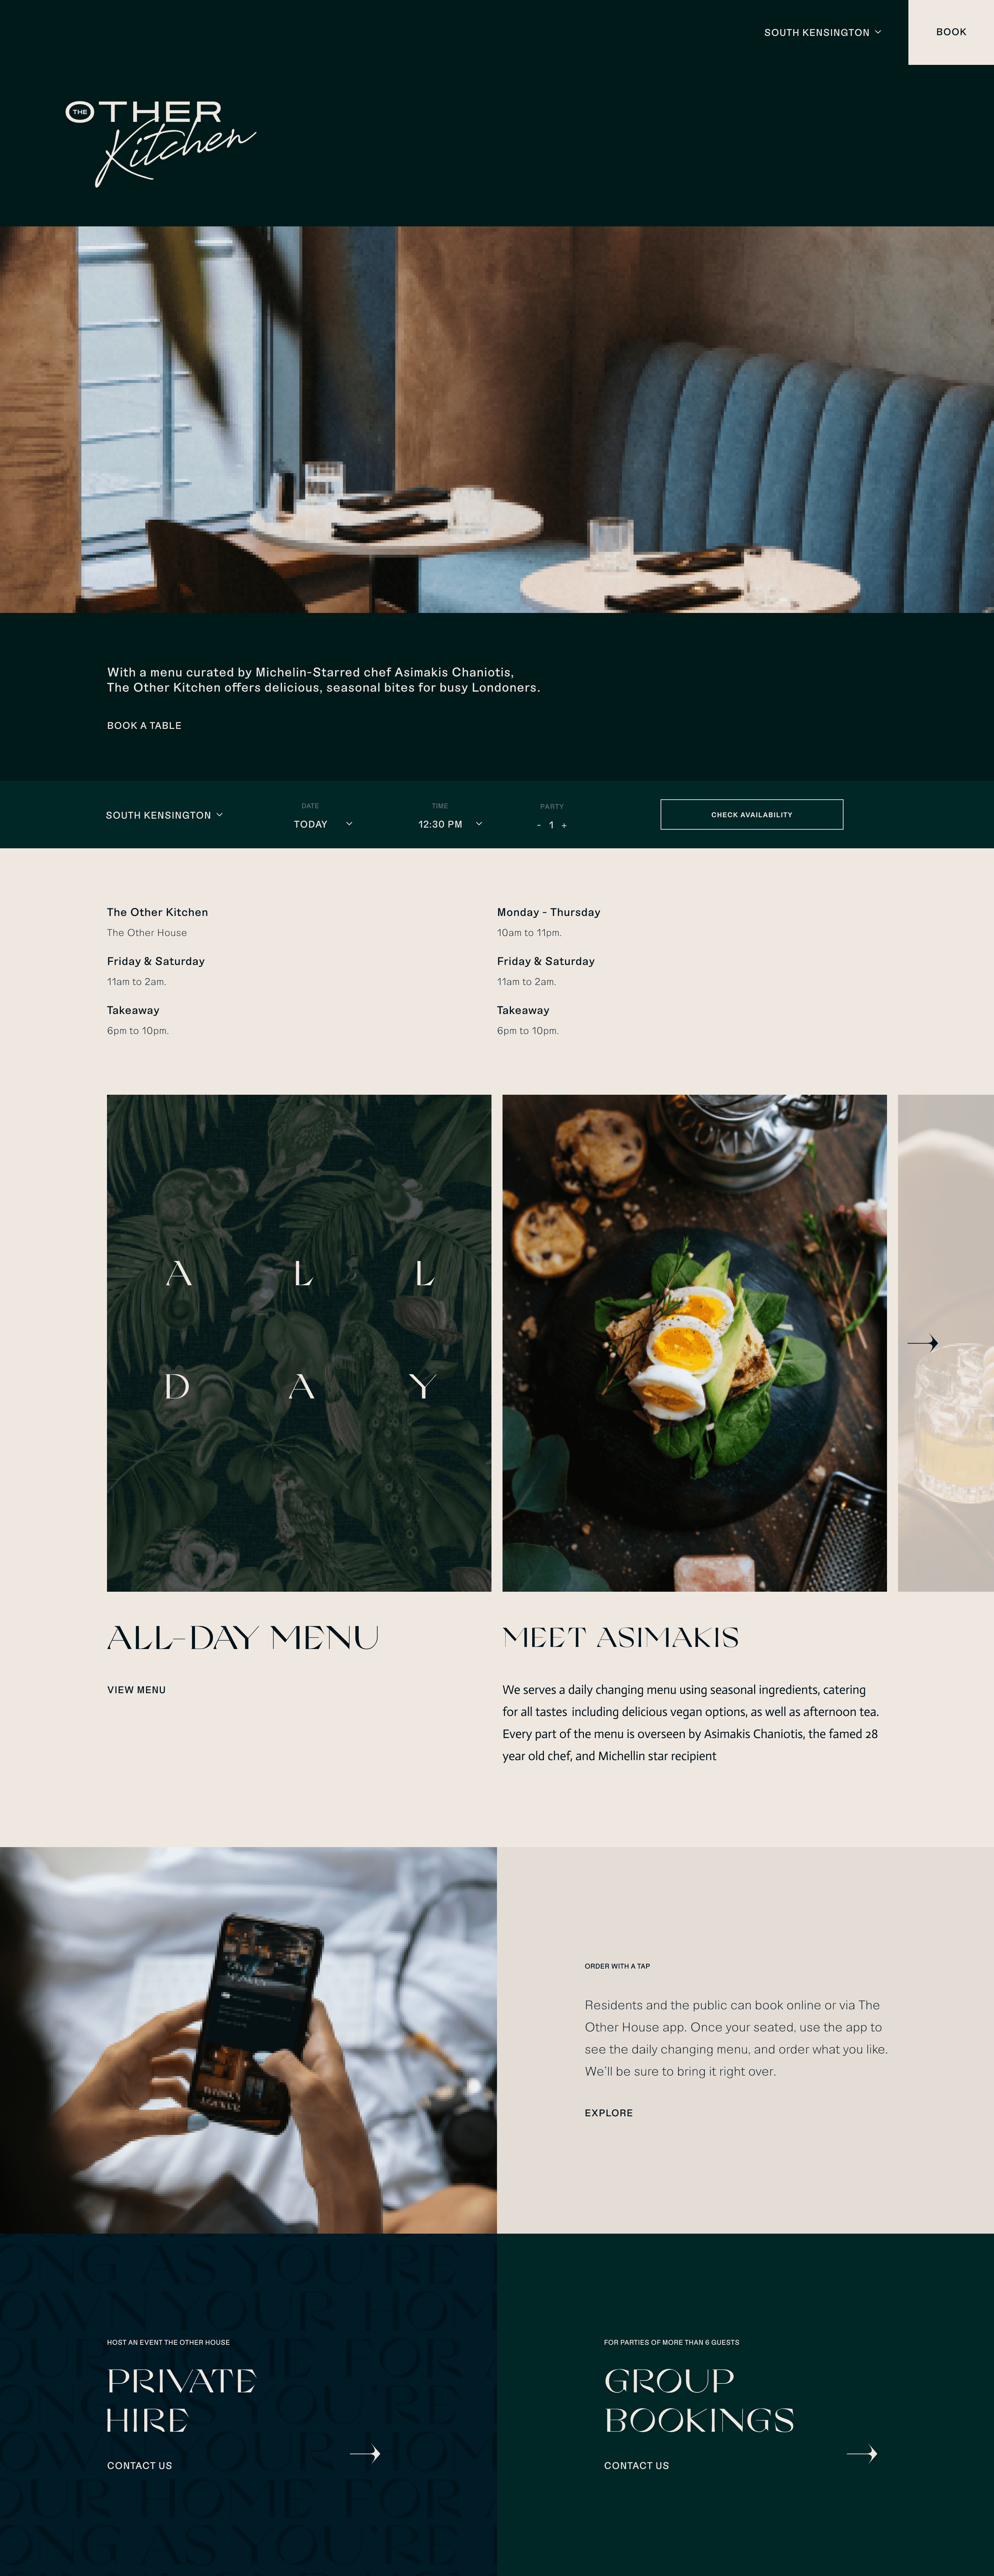Open the time dropdown showing 12:30 PM

[450, 824]
